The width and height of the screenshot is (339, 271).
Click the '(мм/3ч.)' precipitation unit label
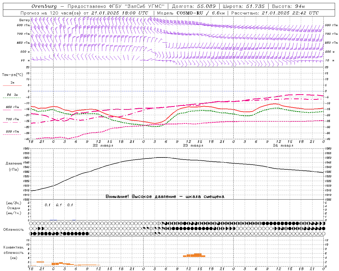(x=14, y=203)
